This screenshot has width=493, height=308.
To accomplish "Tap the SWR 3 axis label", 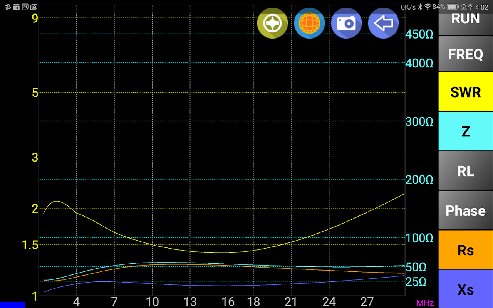I will (x=35, y=157).
